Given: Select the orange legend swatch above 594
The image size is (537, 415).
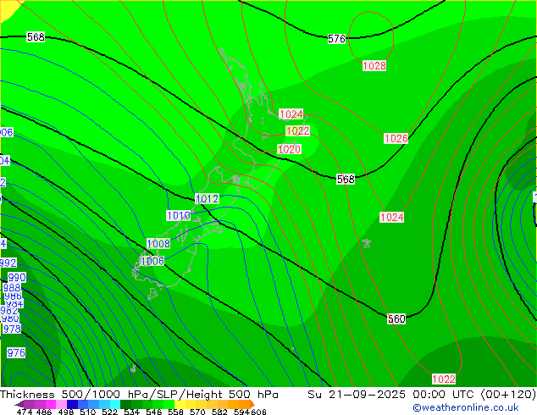Looking at the screenshot, I should point(244,404).
